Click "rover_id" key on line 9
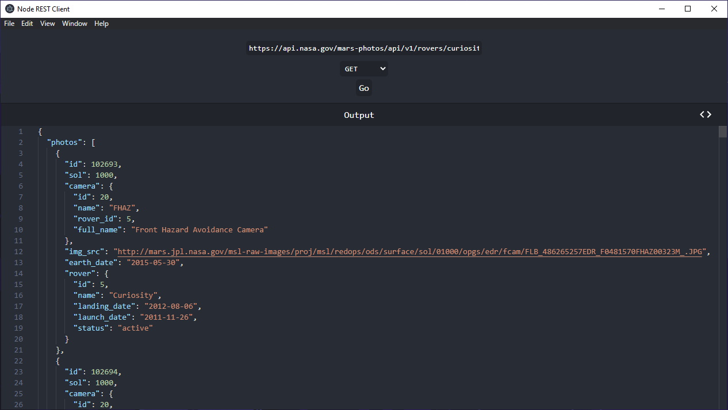728x410 pixels. (x=95, y=219)
